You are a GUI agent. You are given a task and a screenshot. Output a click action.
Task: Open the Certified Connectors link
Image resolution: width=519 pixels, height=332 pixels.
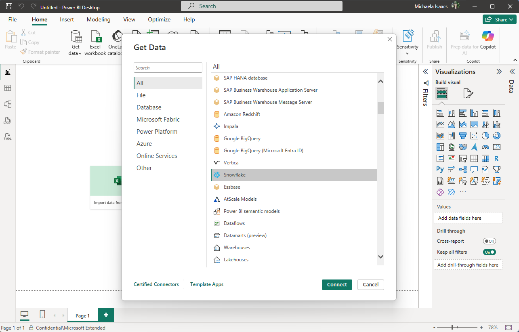[x=156, y=284]
